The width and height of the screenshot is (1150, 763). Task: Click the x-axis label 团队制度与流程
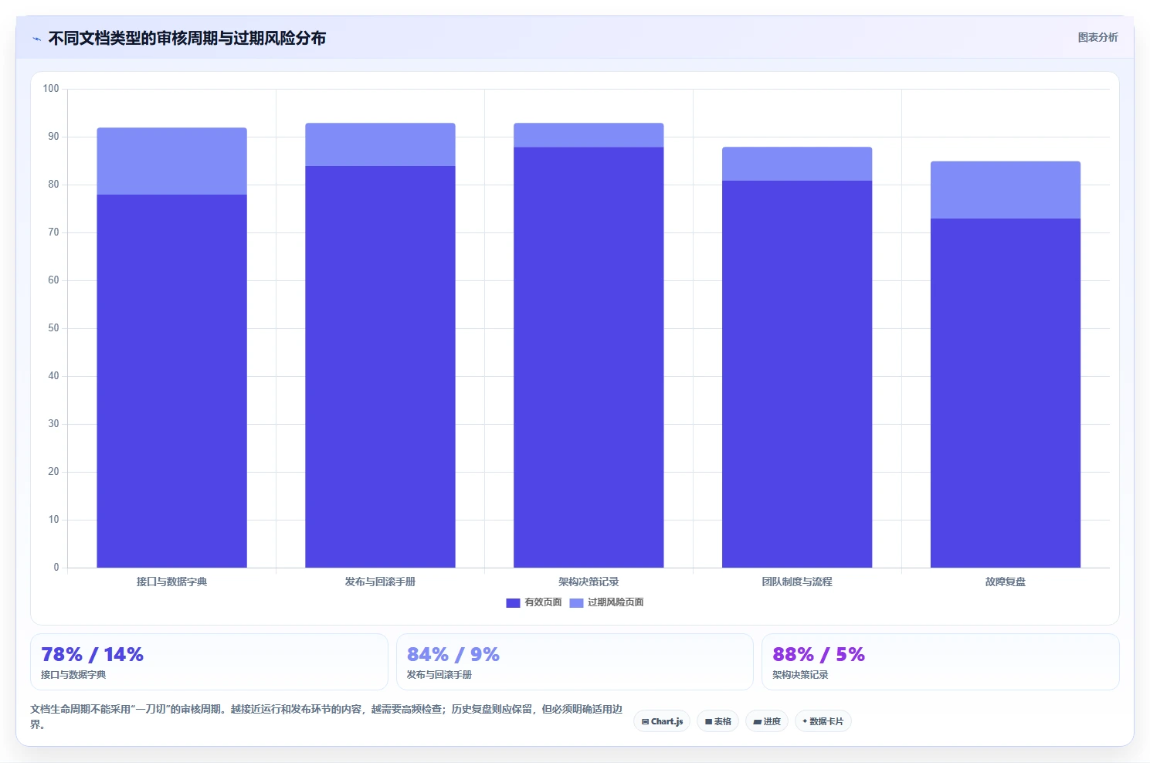pos(797,582)
